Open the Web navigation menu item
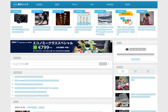The width and height of the screenshot is (168, 112). 110,4
